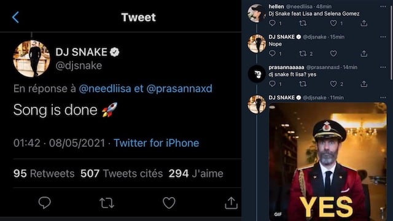The width and height of the screenshot is (393, 221).
Task: Open more options on DJ Snake's Nope tweet
Action: pyautogui.click(x=383, y=37)
